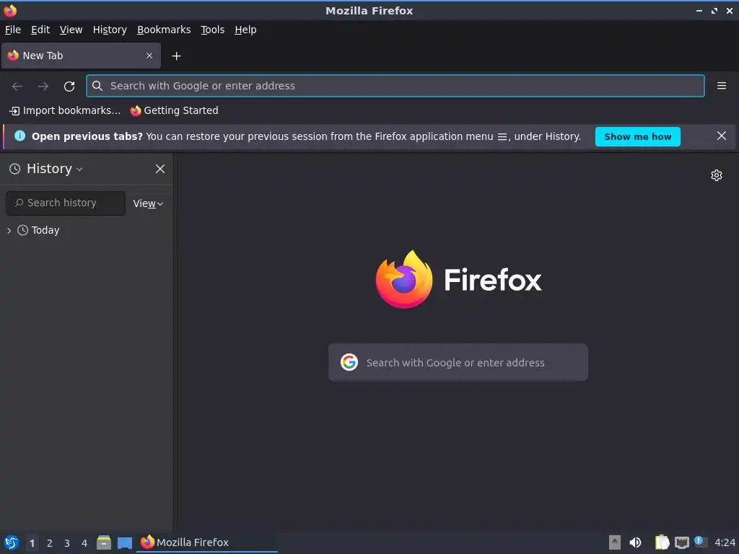Click Import bookmarks in bookmarks toolbar
This screenshot has width=739, height=554.
(65, 110)
